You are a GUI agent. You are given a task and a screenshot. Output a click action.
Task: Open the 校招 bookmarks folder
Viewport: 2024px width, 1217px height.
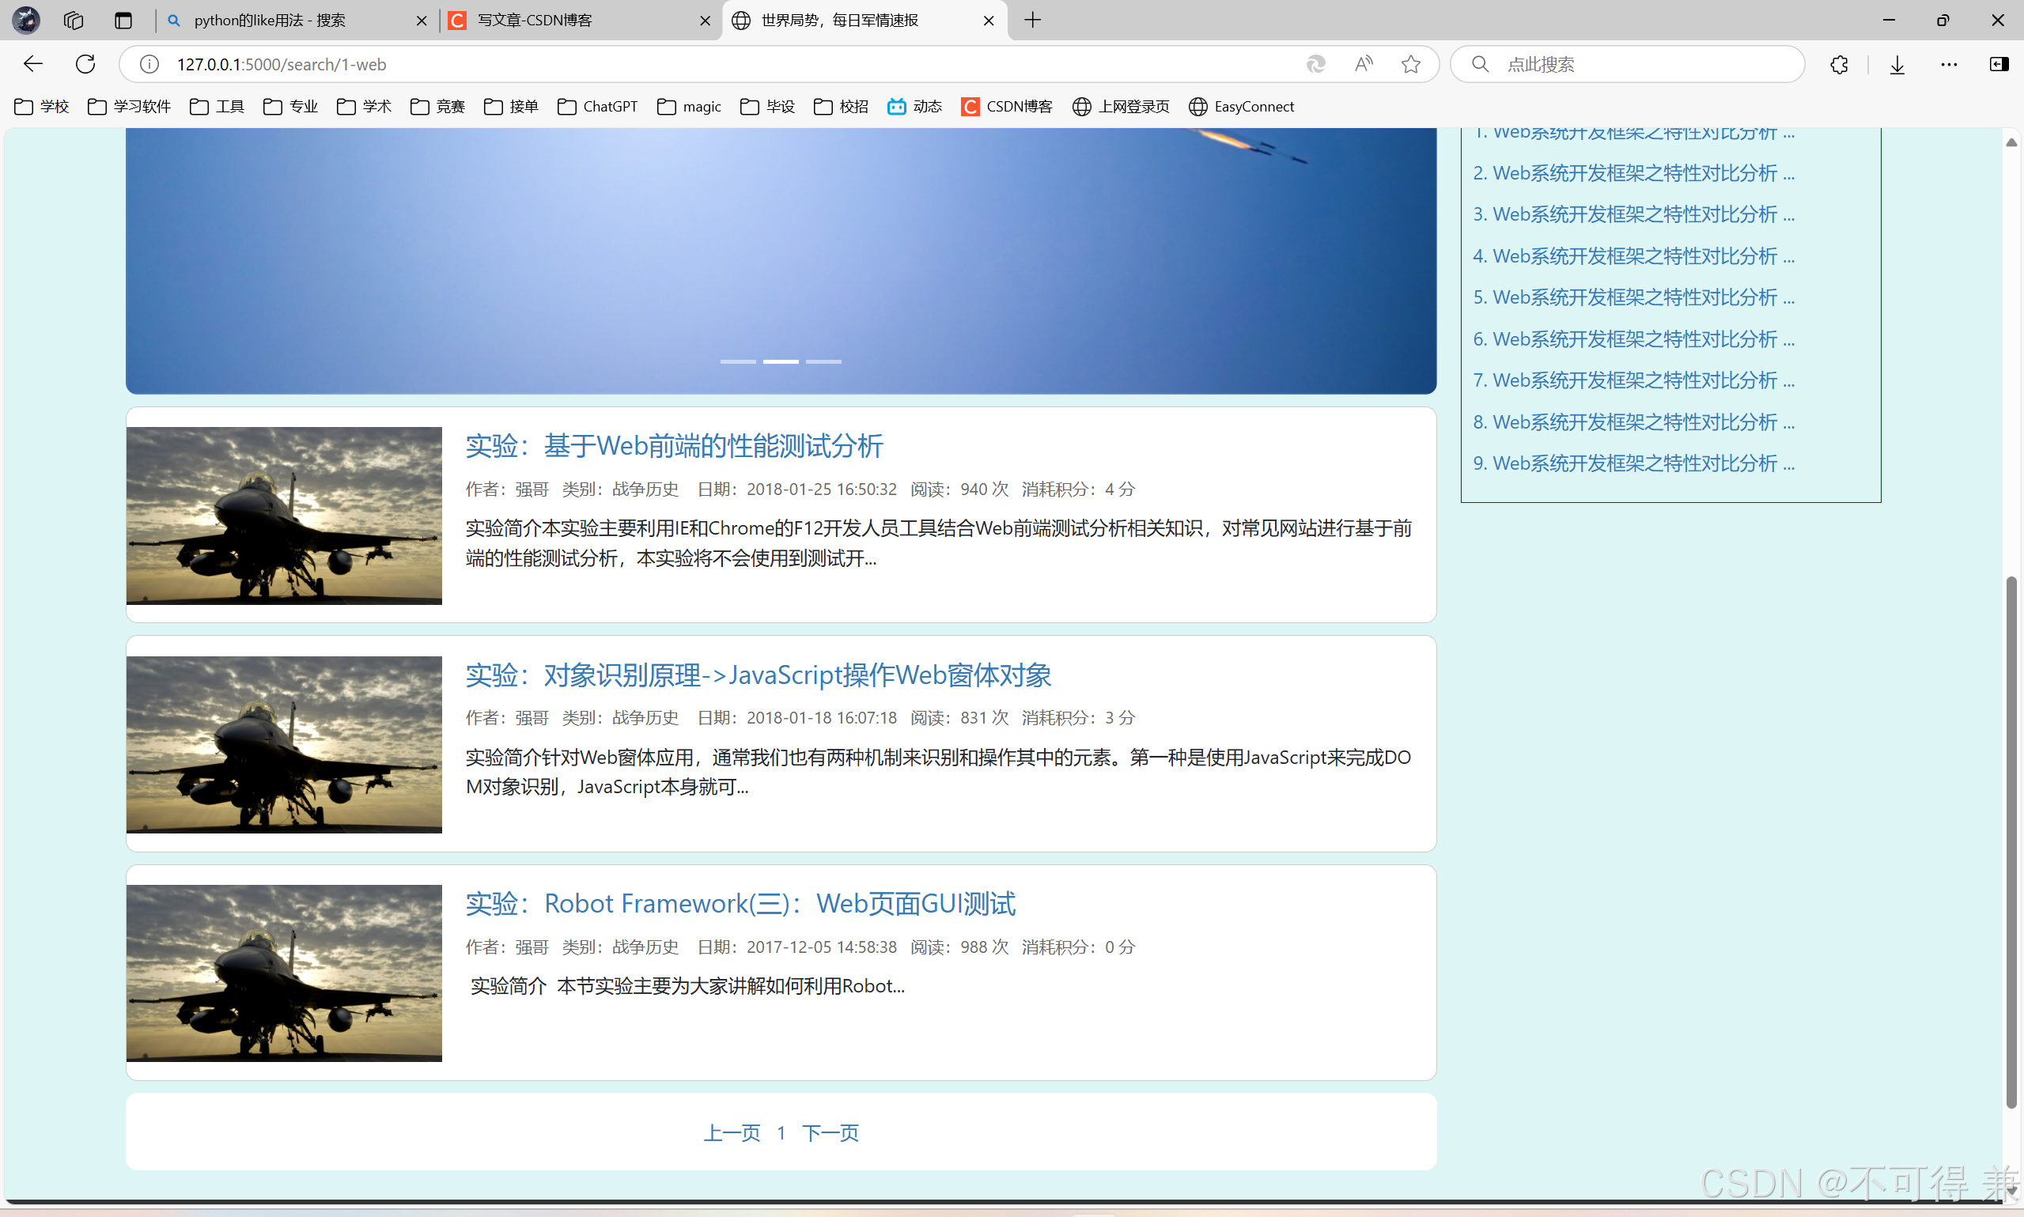pyautogui.click(x=841, y=107)
